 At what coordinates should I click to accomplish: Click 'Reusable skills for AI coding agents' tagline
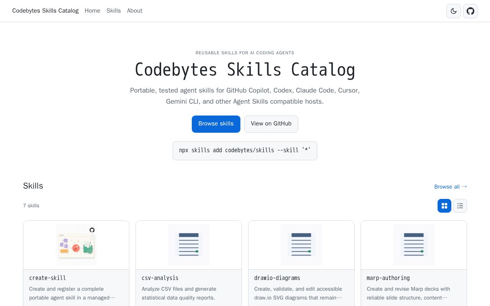[245, 53]
